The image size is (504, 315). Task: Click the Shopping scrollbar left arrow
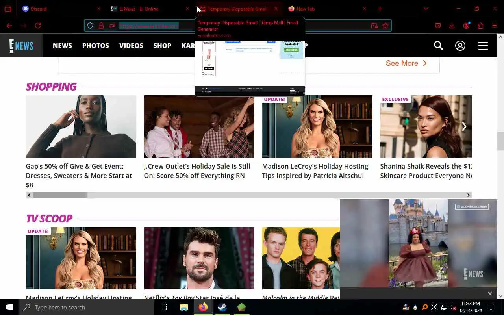point(29,195)
